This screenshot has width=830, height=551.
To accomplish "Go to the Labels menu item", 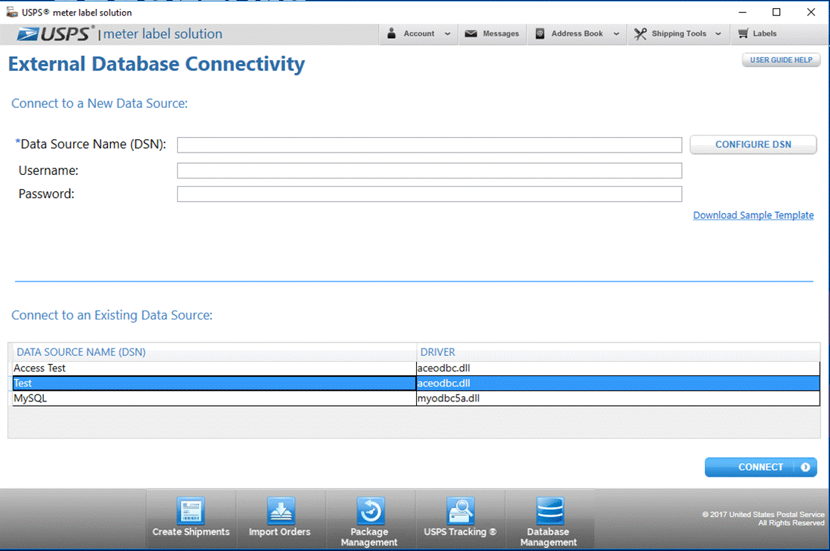I will (x=757, y=34).
